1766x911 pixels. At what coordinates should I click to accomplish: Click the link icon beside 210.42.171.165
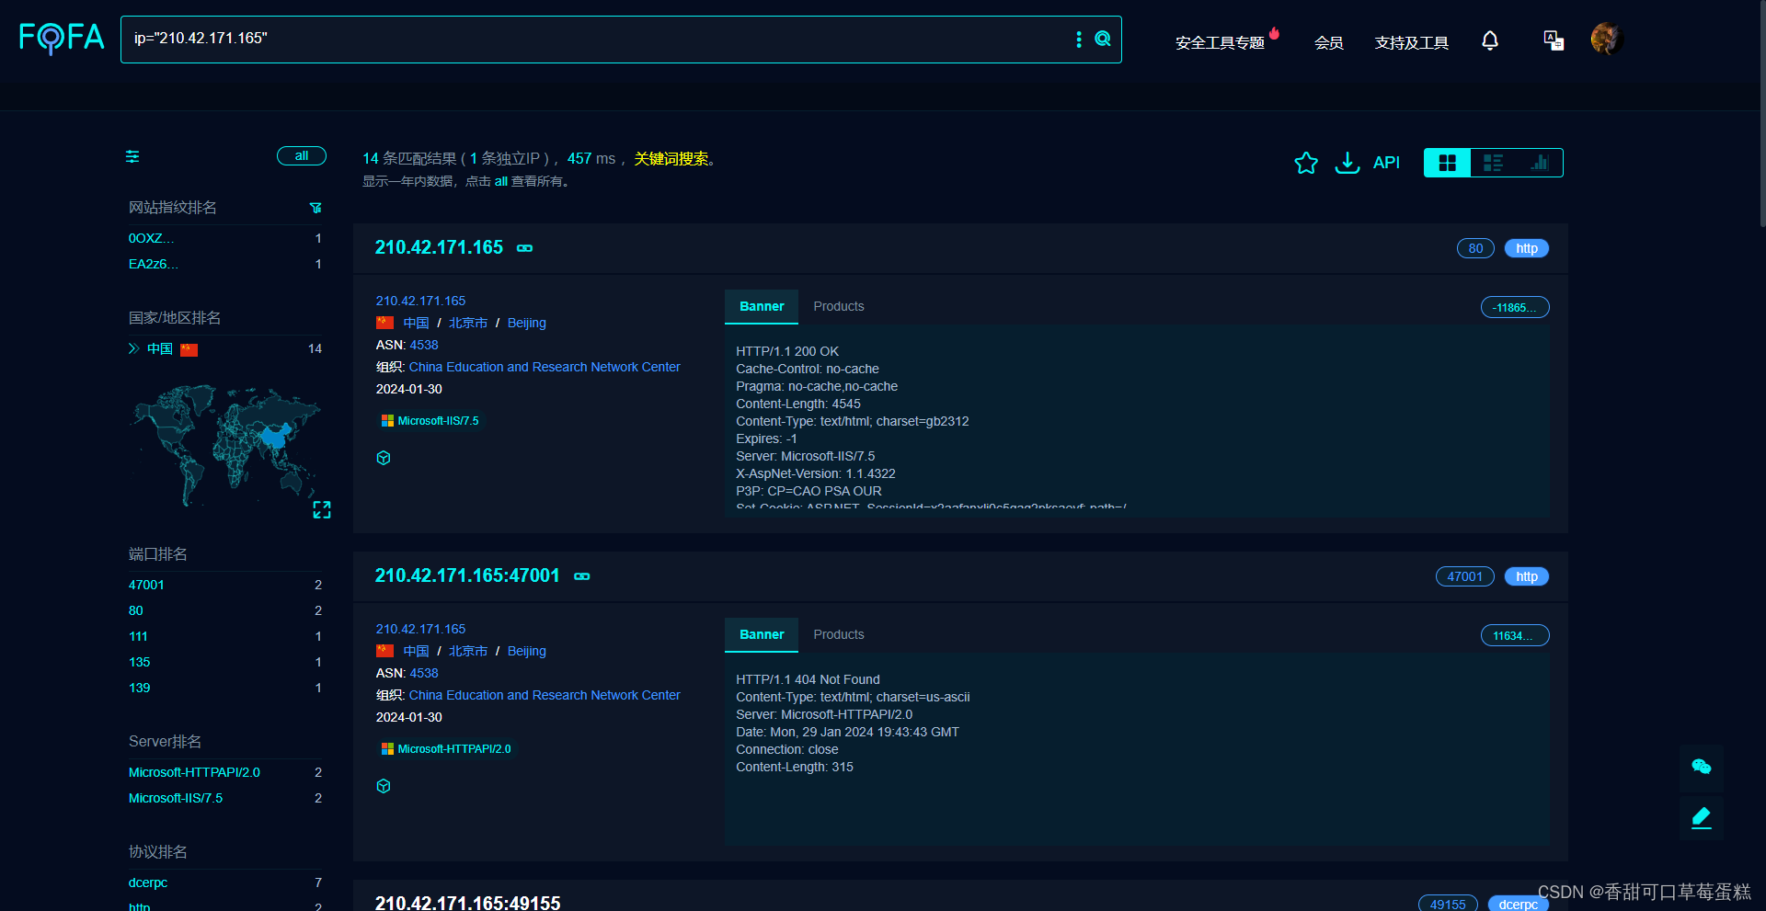click(x=524, y=248)
